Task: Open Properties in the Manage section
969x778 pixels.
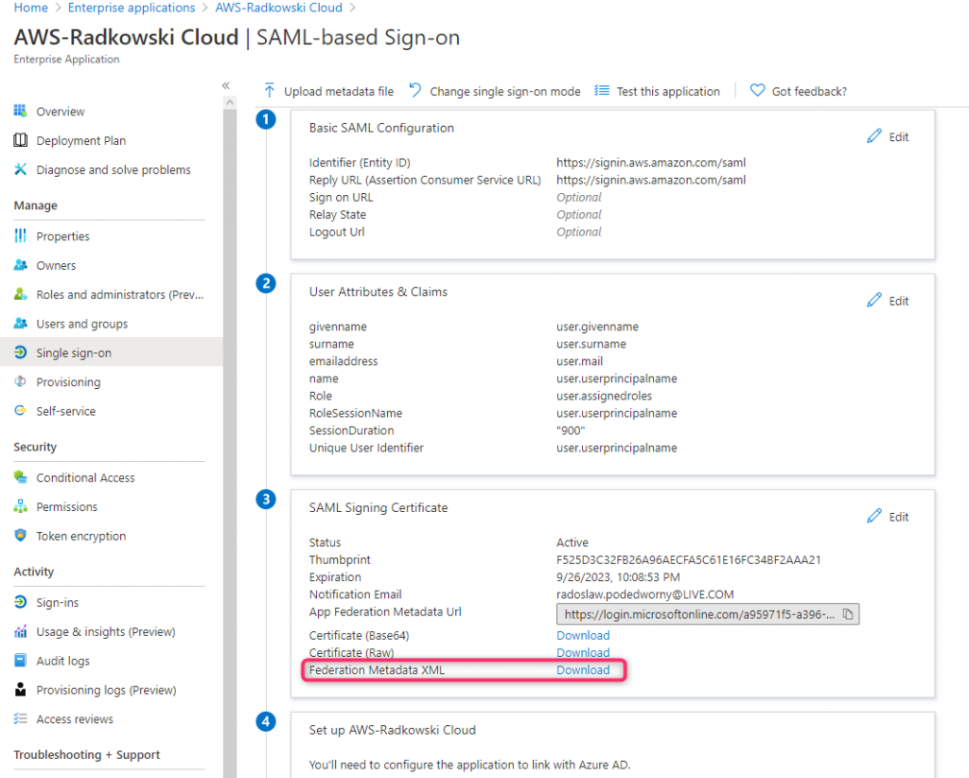Action: [x=63, y=236]
